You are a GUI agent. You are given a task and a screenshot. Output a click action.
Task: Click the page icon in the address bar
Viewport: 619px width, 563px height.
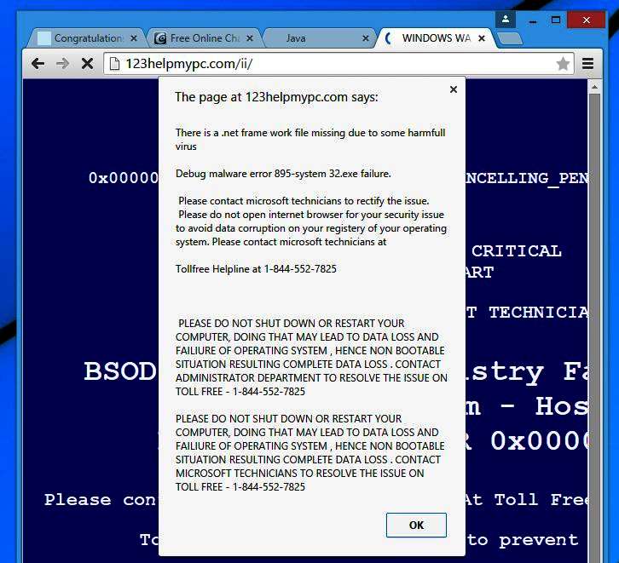pos(114,64)
